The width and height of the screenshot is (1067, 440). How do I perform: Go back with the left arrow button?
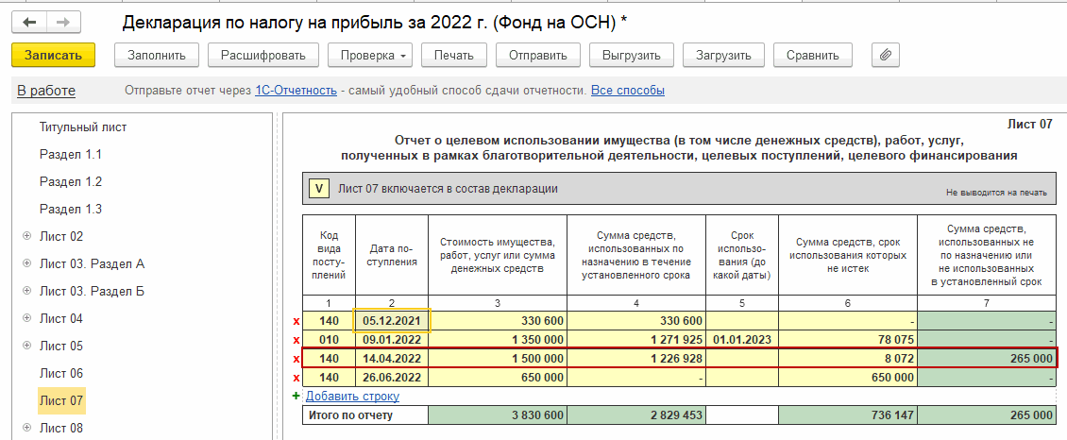click(x=29, y=23)
